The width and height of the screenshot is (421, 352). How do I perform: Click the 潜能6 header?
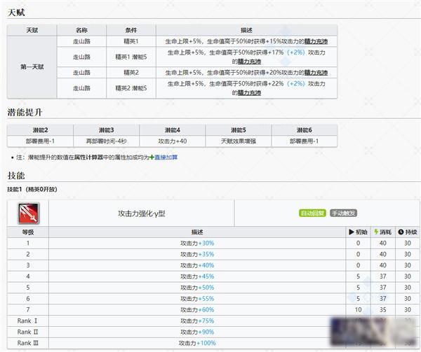(x=305, y=130)
